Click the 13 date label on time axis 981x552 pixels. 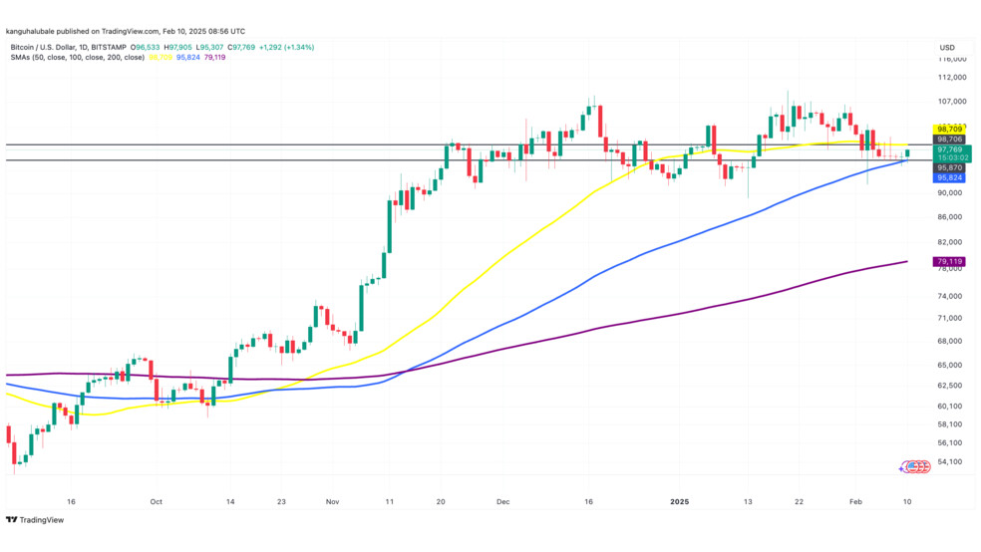(748, 502)
